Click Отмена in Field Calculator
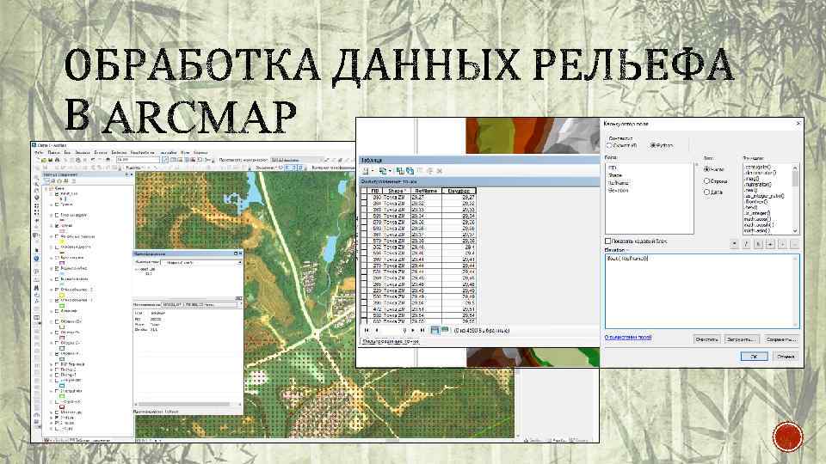 click(x=786, y=356)
